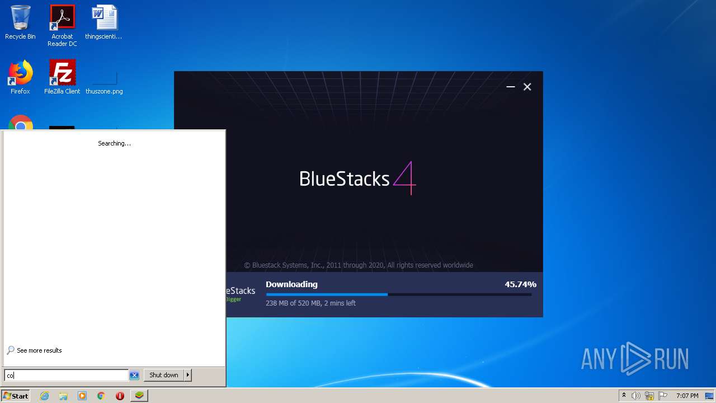
Task: Click the network status tray icon
Action: (649, 396)
